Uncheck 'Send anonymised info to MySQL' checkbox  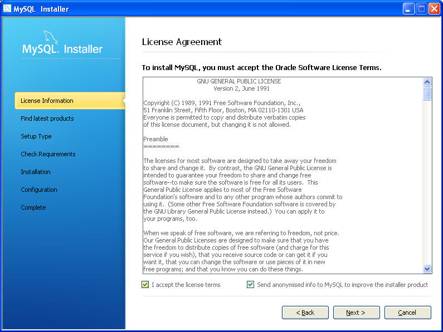click(x=251, y=285)
